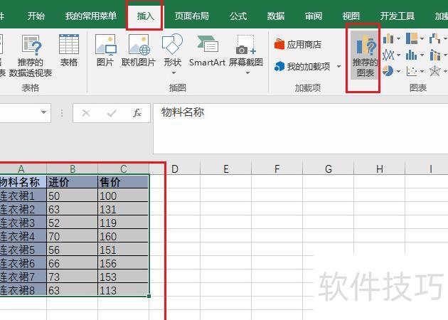
Task: Click the Insert Function fx icon
Action: pos(137,113)
